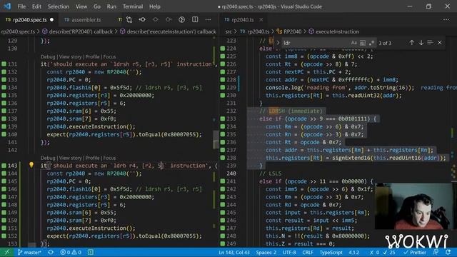The width and height of the screenshot is (457, 257).
Task: Click Profile code lens above line 131
Action: (92, 56)
